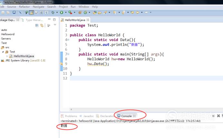Open the Debug dropdown arrow
Viewport: 223px width, 138px height.
click(57, 13)
